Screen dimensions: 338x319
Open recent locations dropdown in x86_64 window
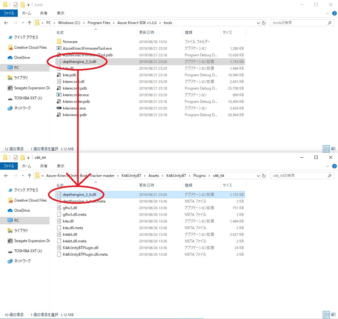click(23, 176)
